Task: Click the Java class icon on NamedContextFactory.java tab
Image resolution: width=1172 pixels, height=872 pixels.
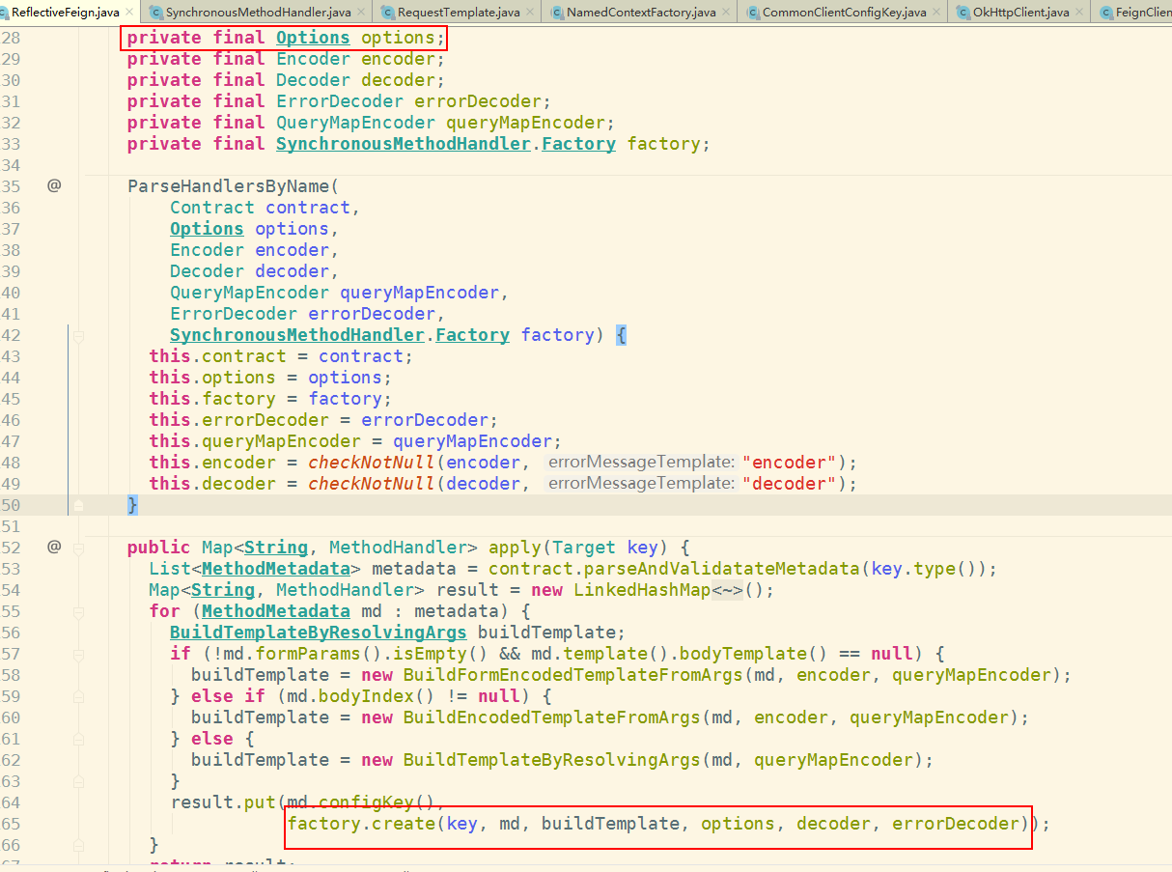Action: click(x=557, y=14)
